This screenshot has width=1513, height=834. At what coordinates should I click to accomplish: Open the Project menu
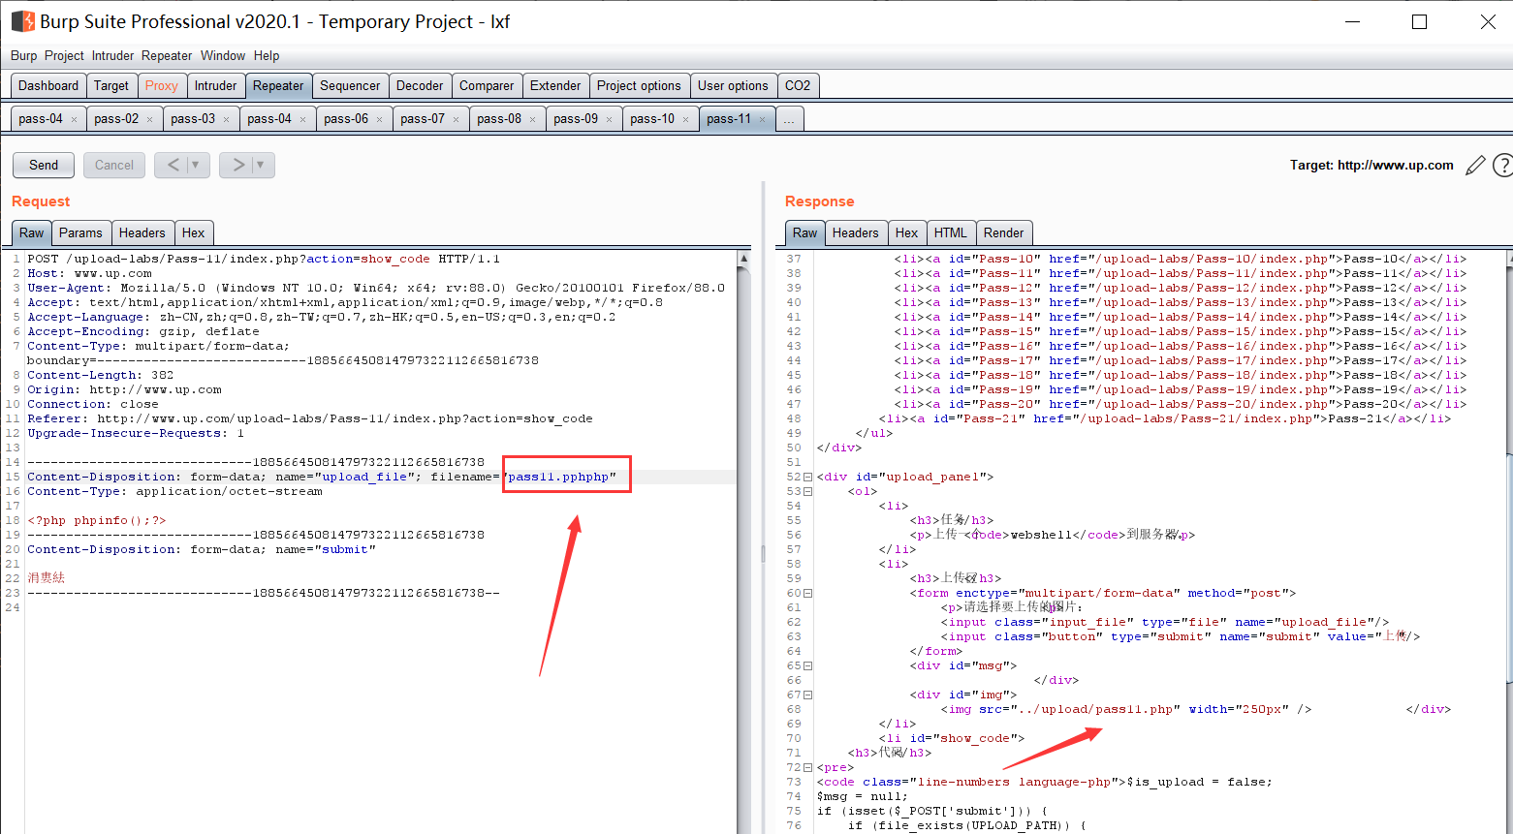[64, 56]
